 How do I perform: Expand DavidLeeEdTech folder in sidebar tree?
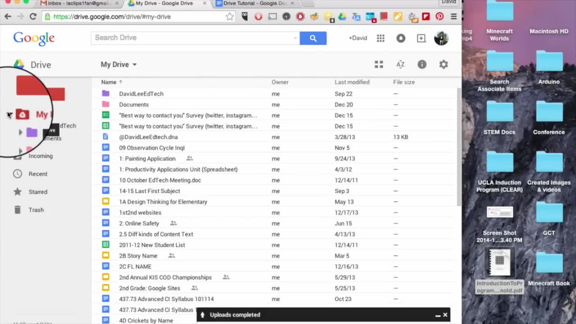20,132
